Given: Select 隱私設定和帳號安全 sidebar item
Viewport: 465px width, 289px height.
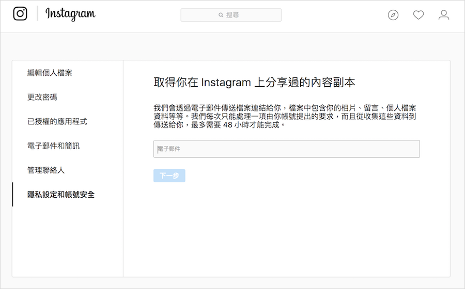Looking at the screenshot, I should tap(61, 195).
